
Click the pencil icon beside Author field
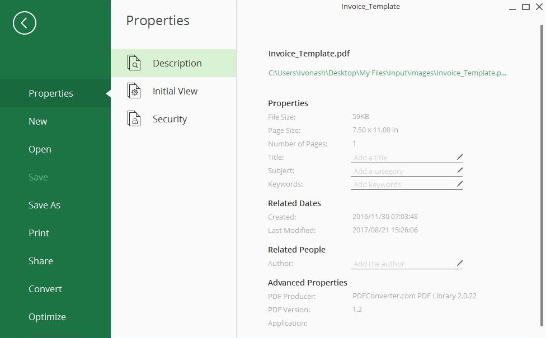[x=459, y=263]
